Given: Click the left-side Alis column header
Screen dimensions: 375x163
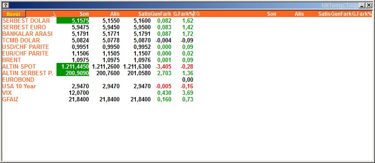Looking at the screenshot, I should click(x=115, y=14).
